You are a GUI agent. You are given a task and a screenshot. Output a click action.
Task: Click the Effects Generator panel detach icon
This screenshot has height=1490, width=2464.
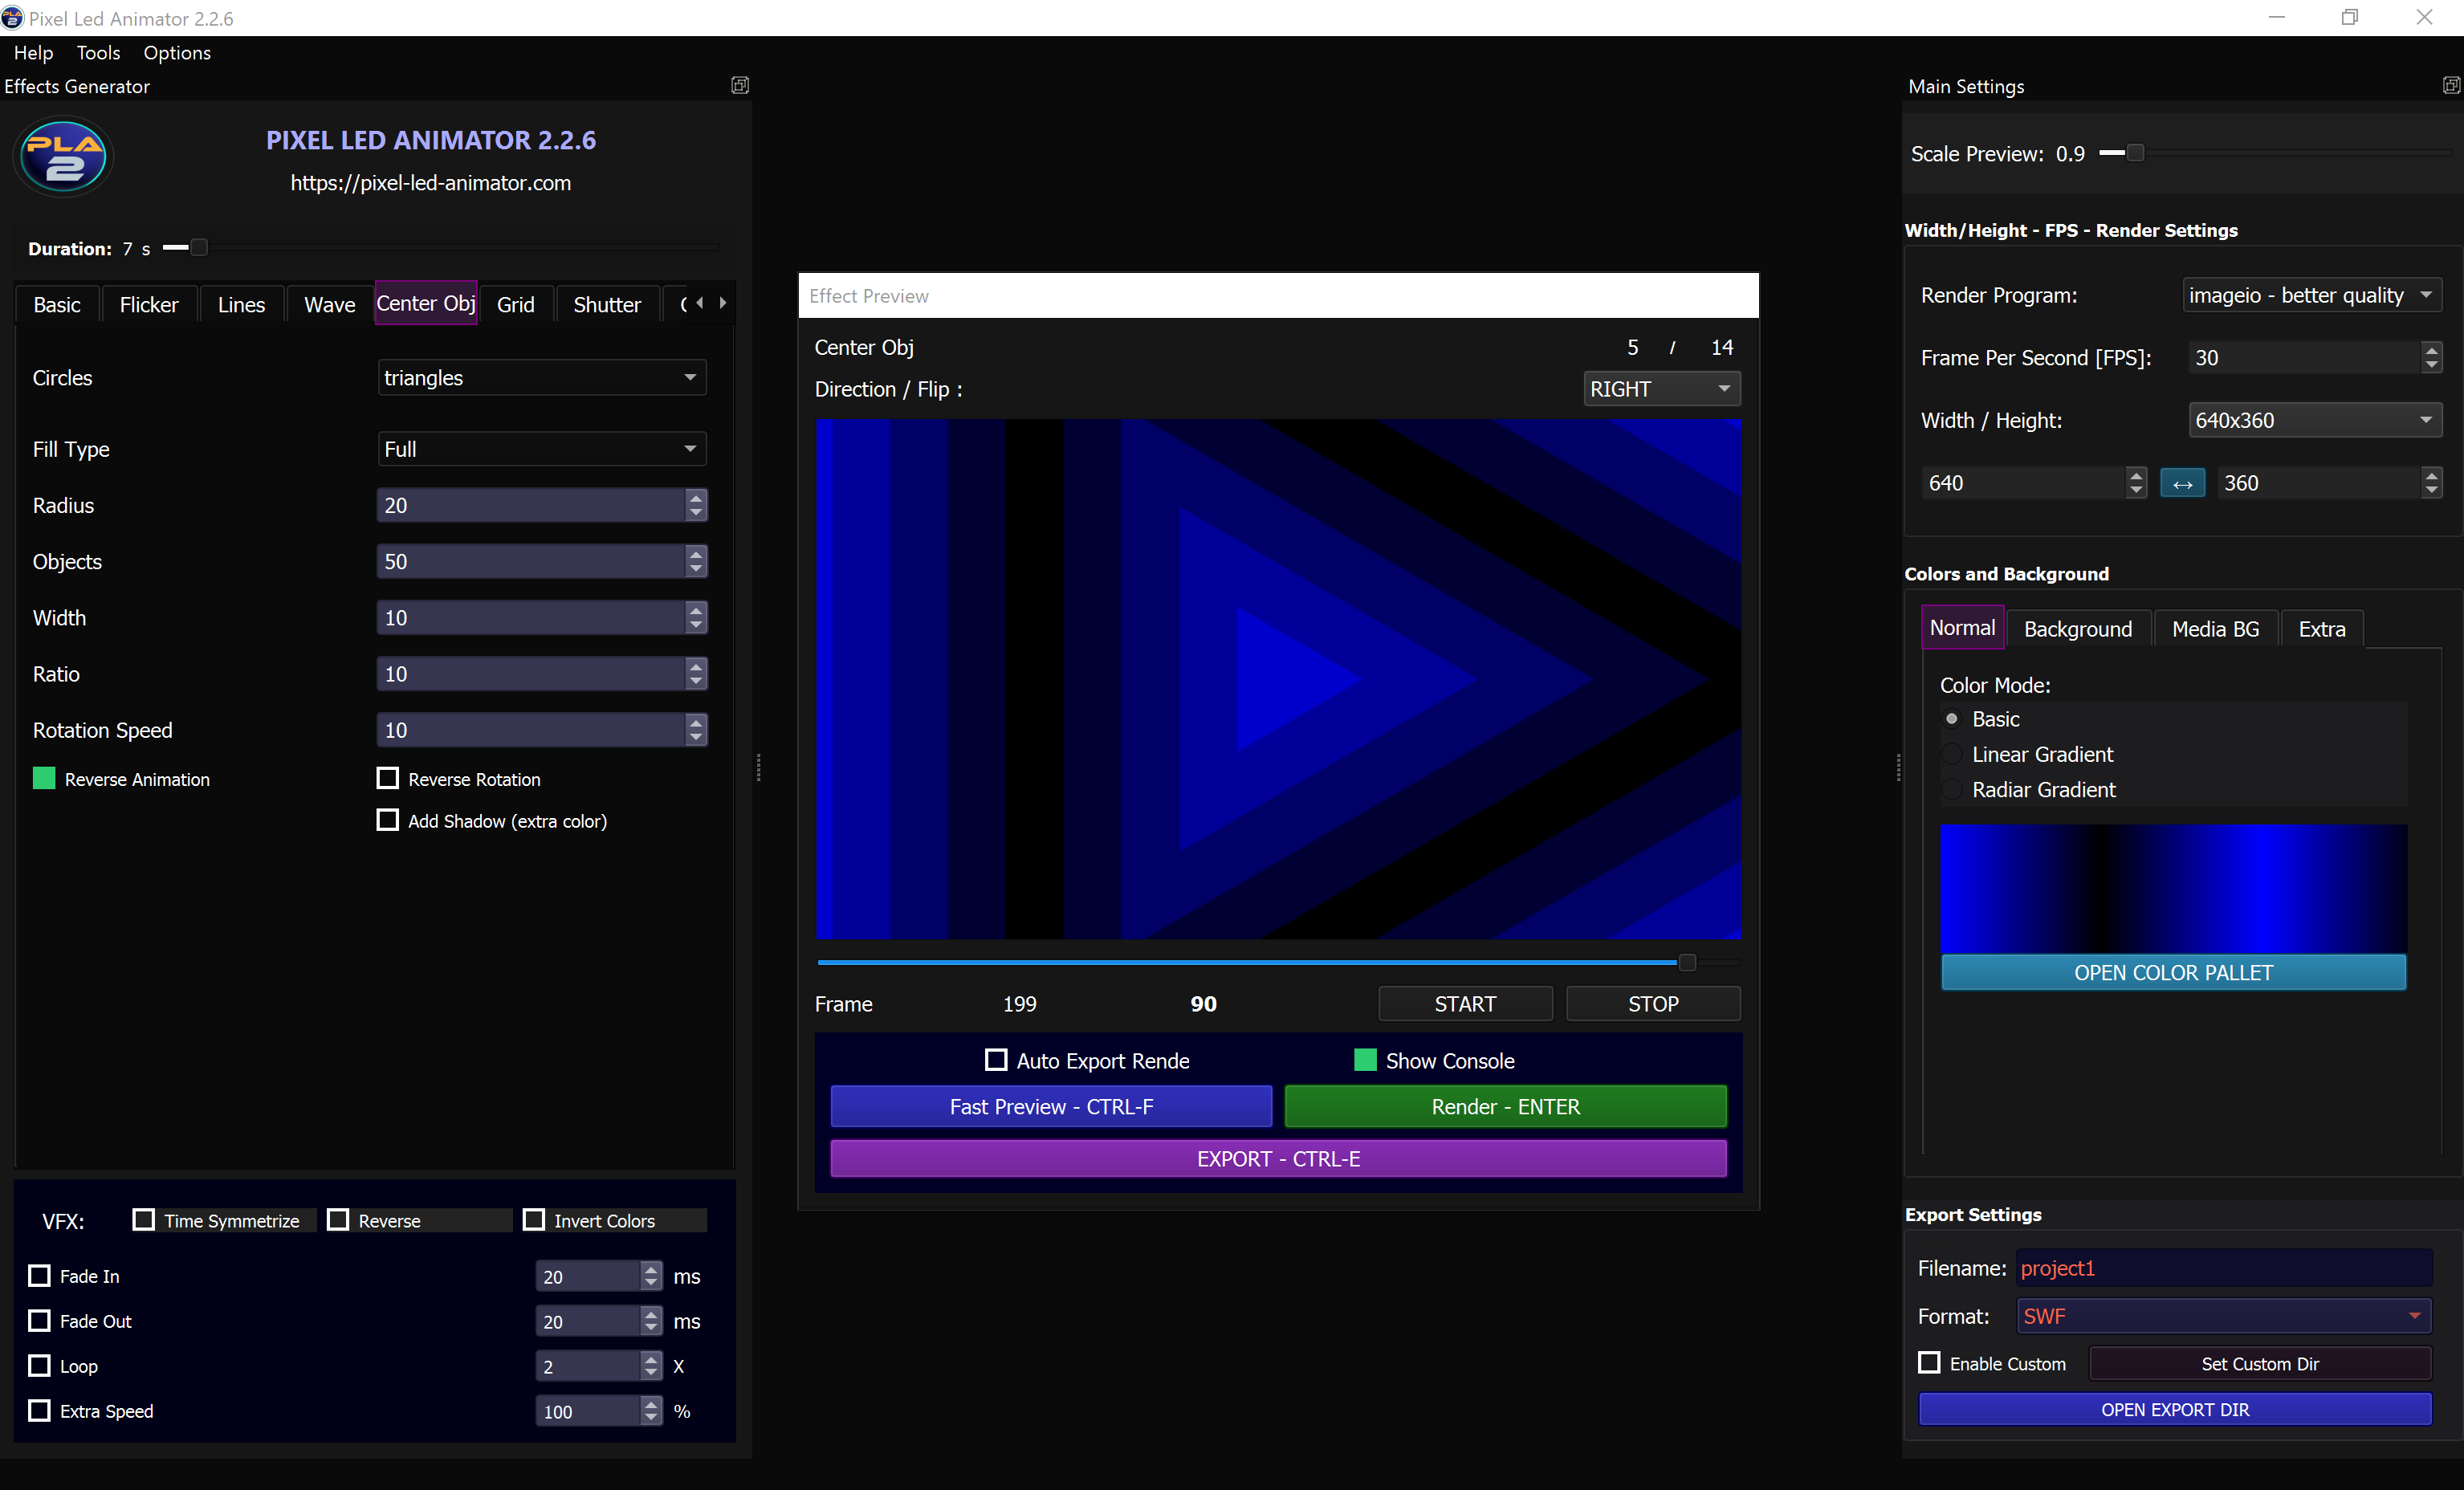point(740,85)
